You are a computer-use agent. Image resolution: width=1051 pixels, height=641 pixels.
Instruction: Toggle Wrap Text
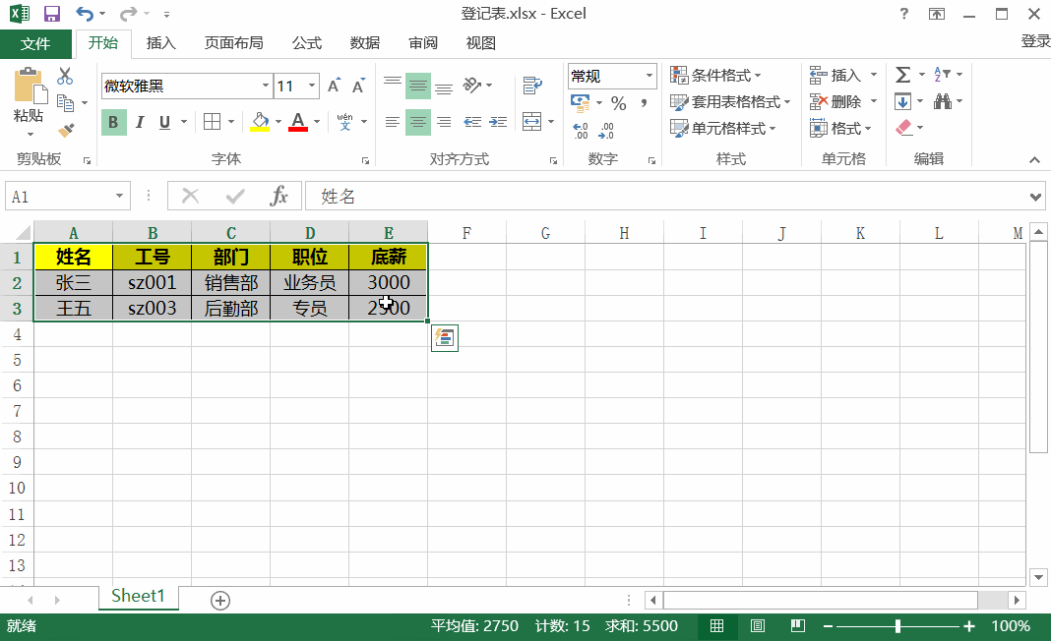[x=532, y=86]
